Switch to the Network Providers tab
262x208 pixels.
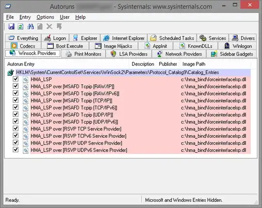click(179, 54)
